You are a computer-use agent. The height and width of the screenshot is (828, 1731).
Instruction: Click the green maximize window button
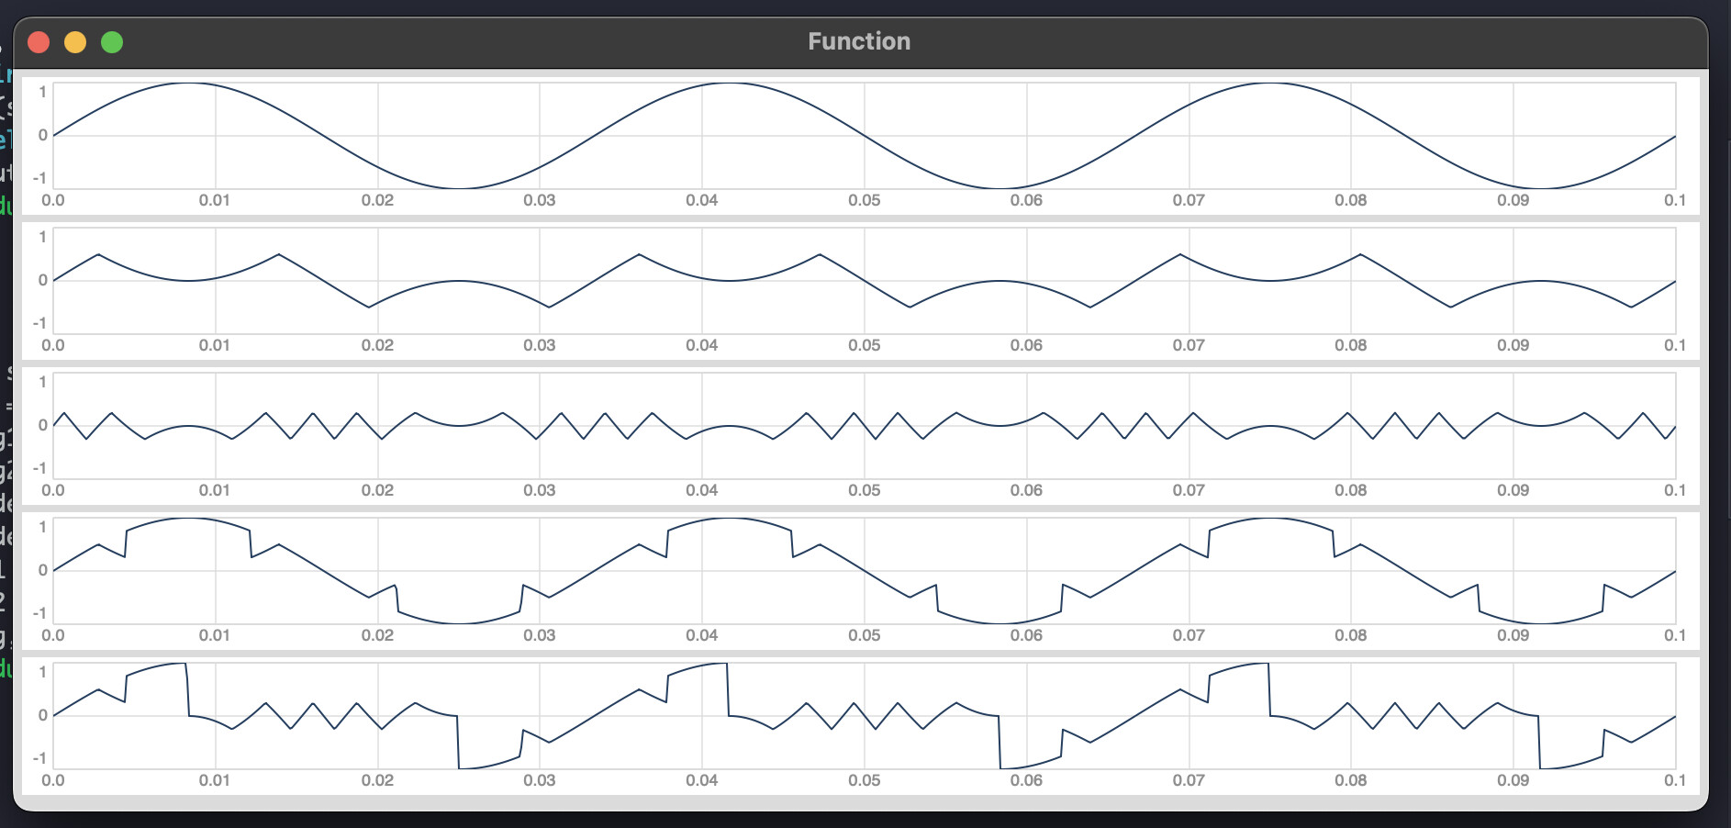112,42
